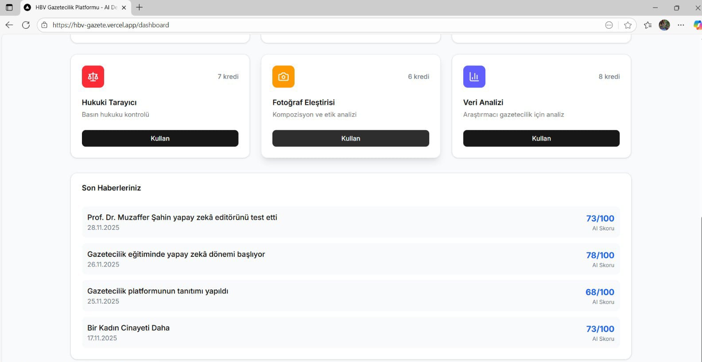Click the browser back arrow
The height and width of the screenshot is (362, 702).
point(9,25)
